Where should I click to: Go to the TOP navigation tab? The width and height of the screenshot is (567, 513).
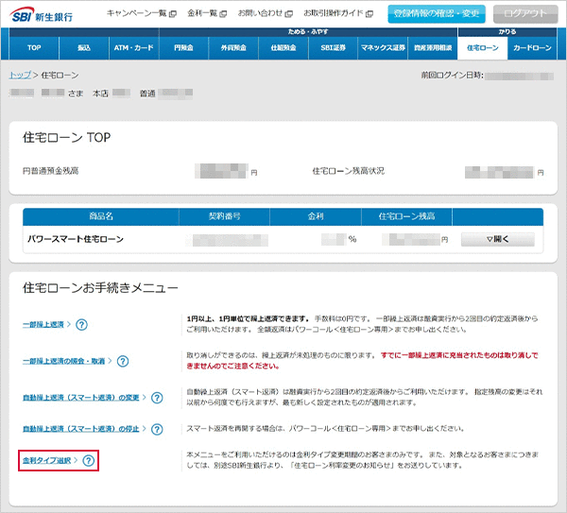click(34, 46)
